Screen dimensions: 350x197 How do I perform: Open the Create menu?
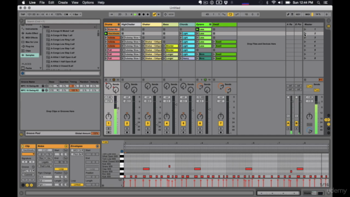pyautogui.click(x=63, y=3)
